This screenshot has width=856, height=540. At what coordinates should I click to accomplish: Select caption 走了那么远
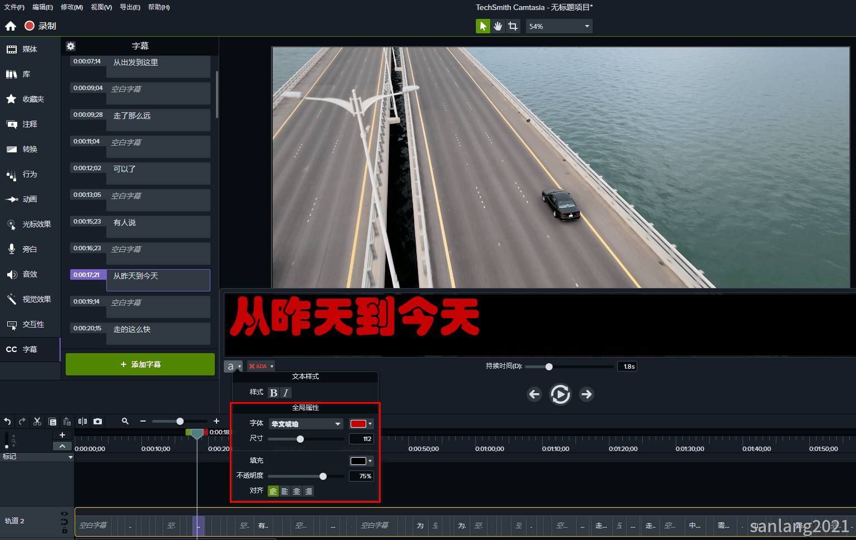pos(158,120)
